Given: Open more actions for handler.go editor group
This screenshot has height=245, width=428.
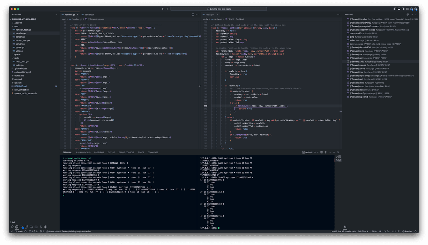Looking at the screenshot, I should pyautogui.click(x=197, y=15).
